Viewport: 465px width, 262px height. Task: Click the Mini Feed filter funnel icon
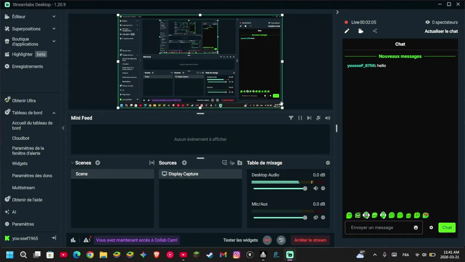pyautogui.click(x=291, y=118)
